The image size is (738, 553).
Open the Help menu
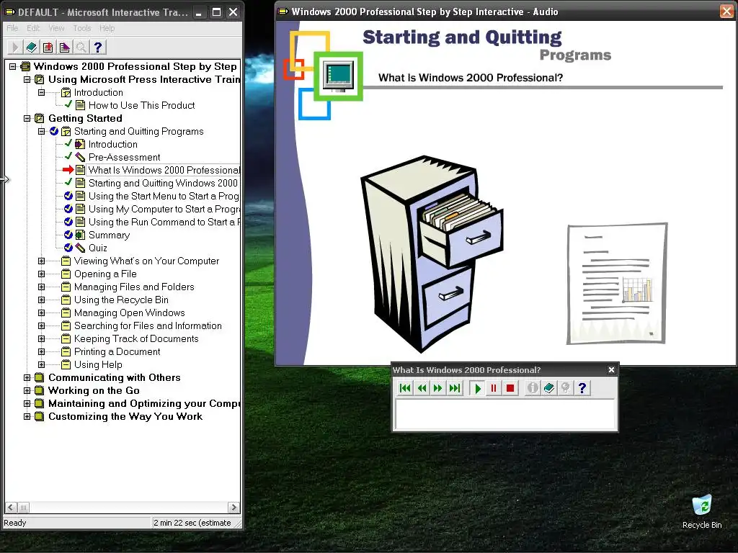point(107,28)
